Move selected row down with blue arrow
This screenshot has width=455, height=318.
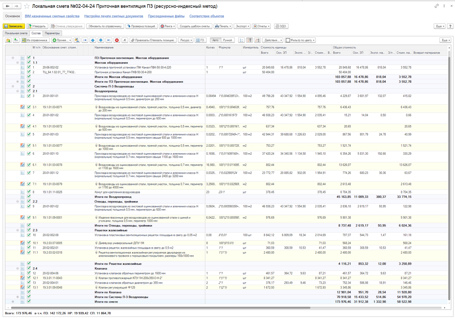pyautogui.click(x=100, y=40)
